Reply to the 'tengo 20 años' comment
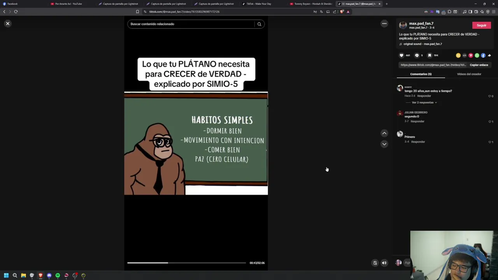Viewport: 498px width, 280px height. 424,96
